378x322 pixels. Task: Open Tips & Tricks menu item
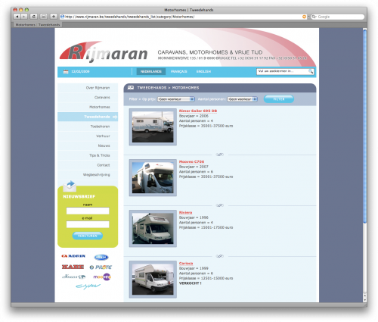point(88,155)
